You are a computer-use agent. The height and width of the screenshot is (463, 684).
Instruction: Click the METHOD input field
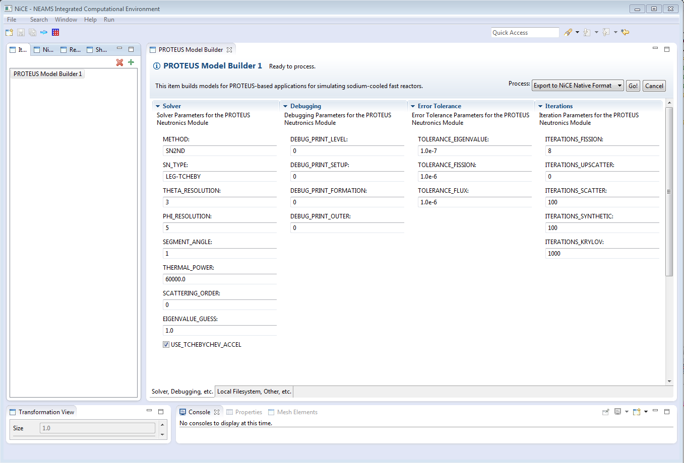[220, 151]
